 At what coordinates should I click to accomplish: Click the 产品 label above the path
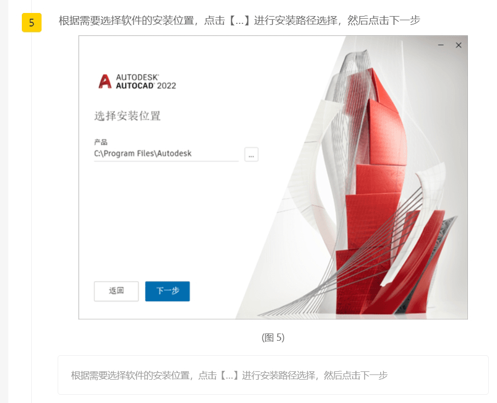(100, 142)
